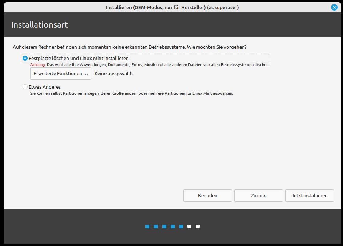Viewport: 343px width, 246px height.
Task: Click the second blue progress step dot
Action: point(156,226)
